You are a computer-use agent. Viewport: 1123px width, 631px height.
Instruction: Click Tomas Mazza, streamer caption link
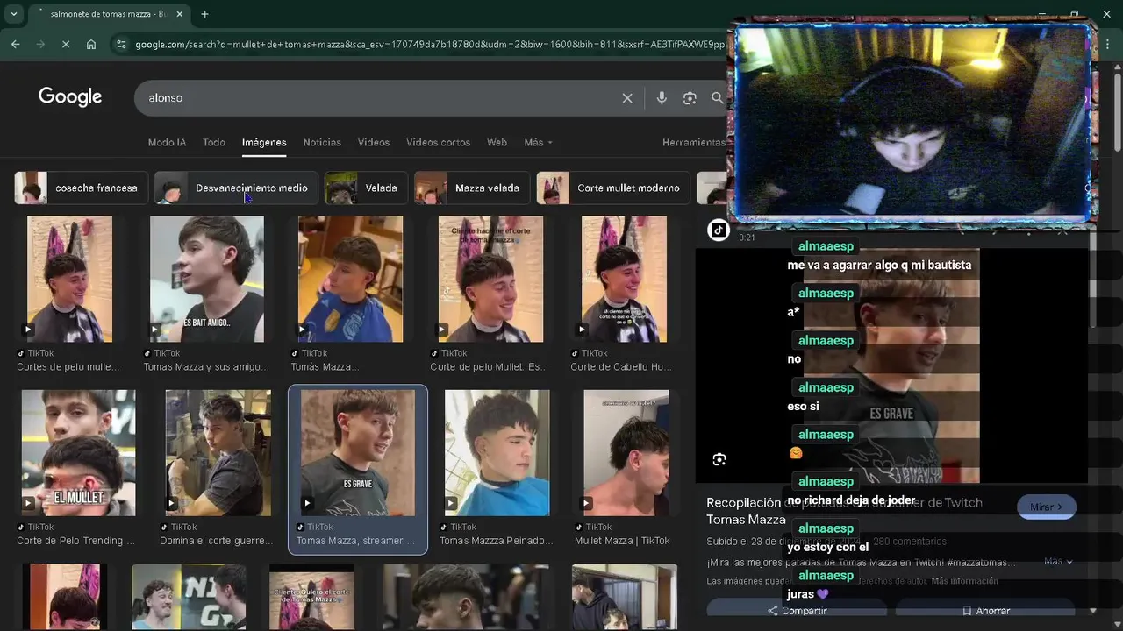pos(355,541)
